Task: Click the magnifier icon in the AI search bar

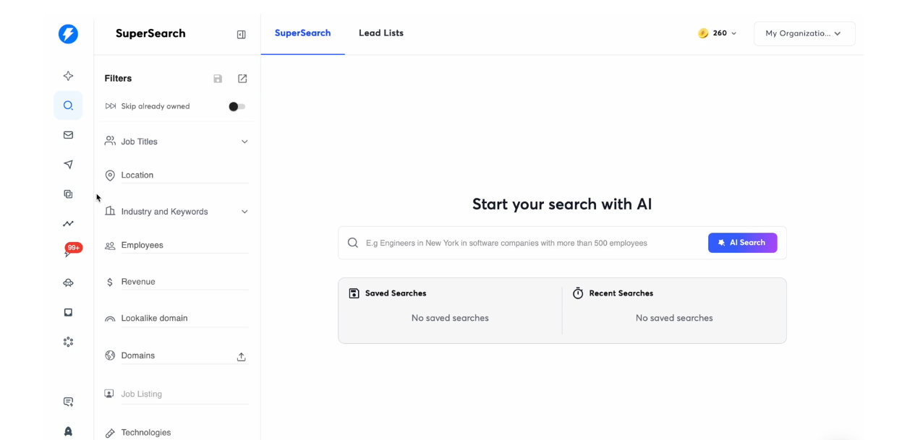Action: click(x=353, y=243)
